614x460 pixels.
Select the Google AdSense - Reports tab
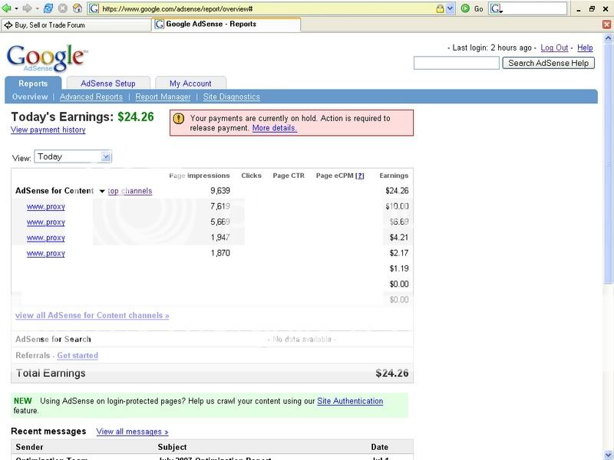click(x=226, y=25)
